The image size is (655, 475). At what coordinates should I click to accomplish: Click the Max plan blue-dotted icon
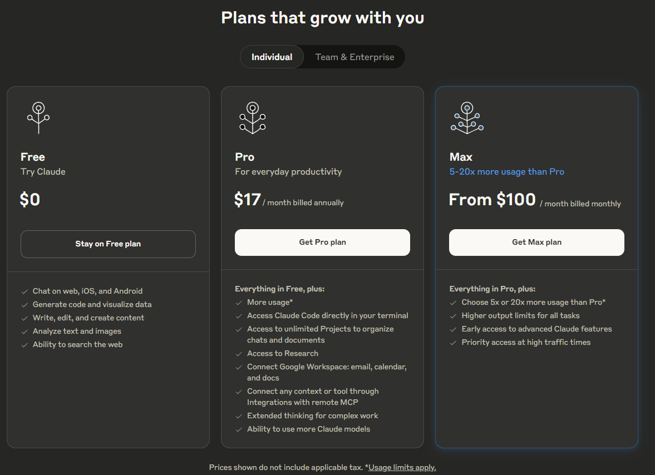tap(467, 117)
